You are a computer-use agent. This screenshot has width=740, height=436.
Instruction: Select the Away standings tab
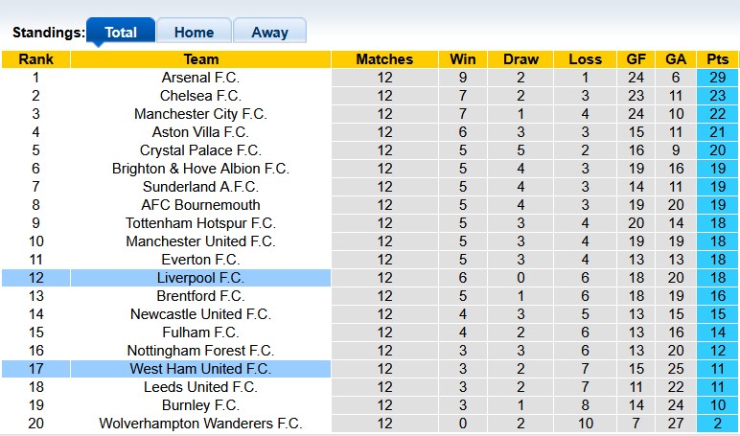[x=269, y=32]
